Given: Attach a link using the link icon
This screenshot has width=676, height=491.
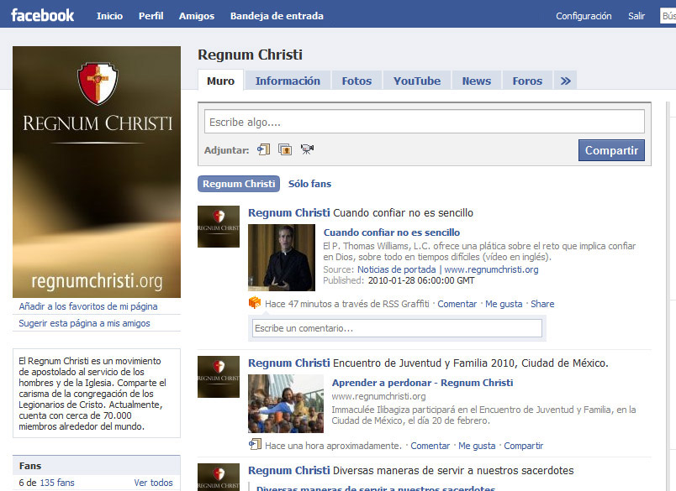Looking at the screenshot, I should tap(263, 149).
